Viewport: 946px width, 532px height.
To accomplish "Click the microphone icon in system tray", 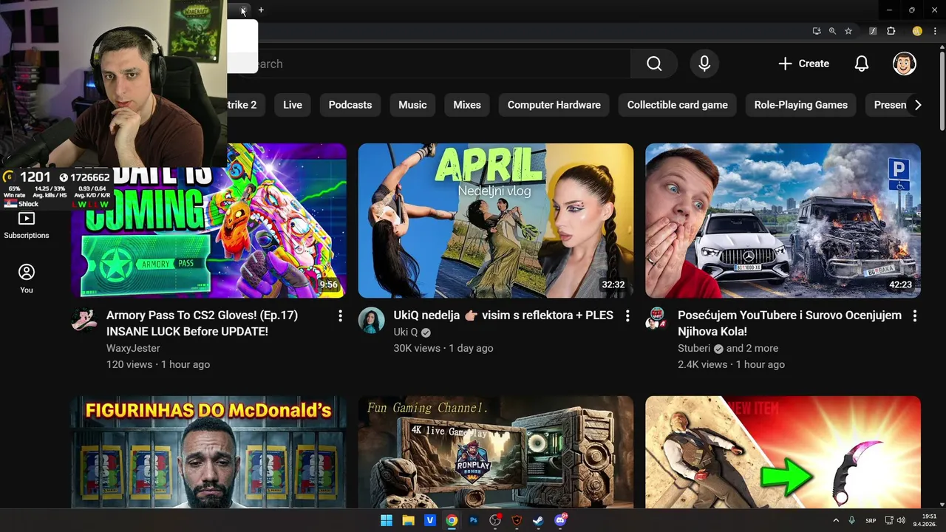I will tap(852, 520).
